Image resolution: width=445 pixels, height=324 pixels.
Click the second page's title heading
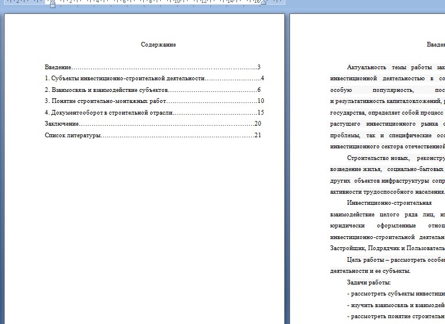coord(435,45)
